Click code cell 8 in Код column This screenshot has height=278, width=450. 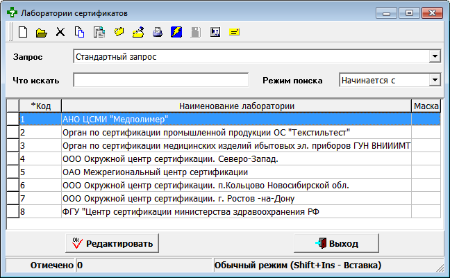coord(40,211)
